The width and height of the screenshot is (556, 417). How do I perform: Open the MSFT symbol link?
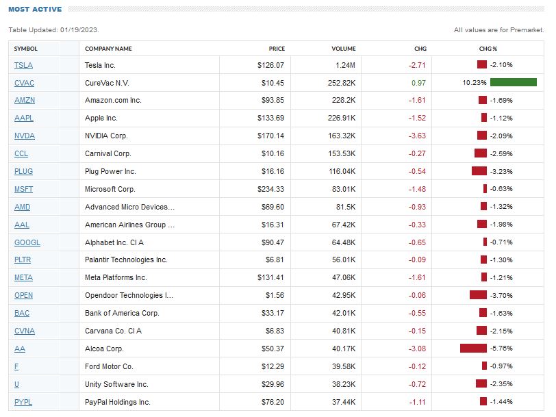(x=23, y=189)
